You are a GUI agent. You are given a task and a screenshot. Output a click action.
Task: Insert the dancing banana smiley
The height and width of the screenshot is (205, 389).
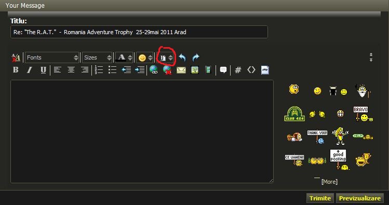coord(340,136)
